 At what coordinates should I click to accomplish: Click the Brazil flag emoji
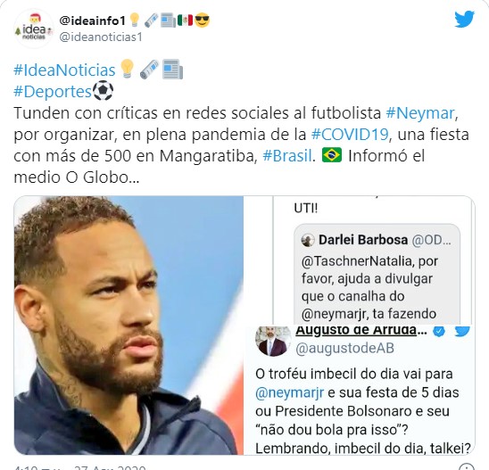(332, 155)
